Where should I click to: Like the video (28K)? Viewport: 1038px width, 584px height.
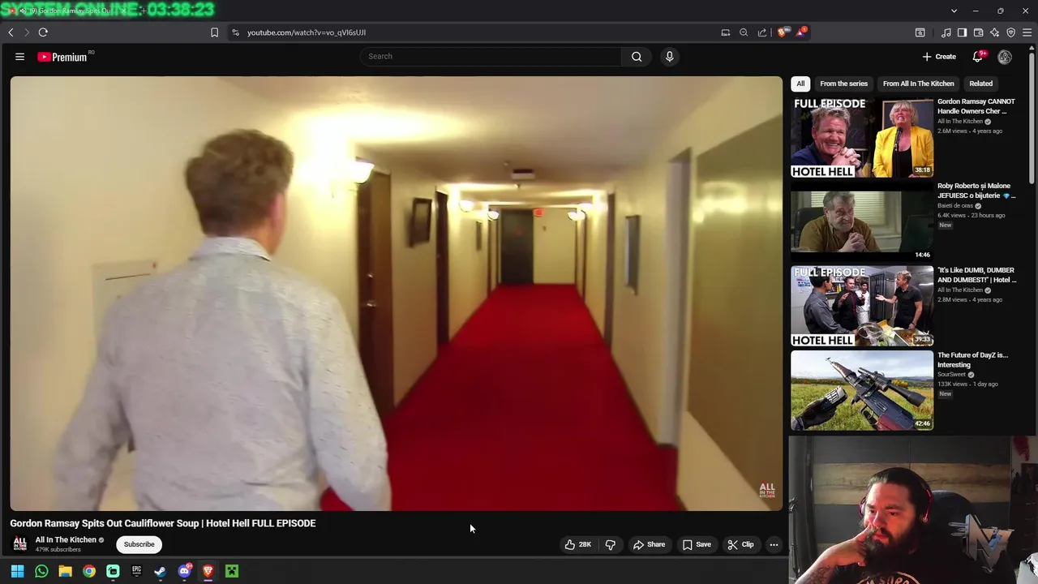tap(578, 544)
